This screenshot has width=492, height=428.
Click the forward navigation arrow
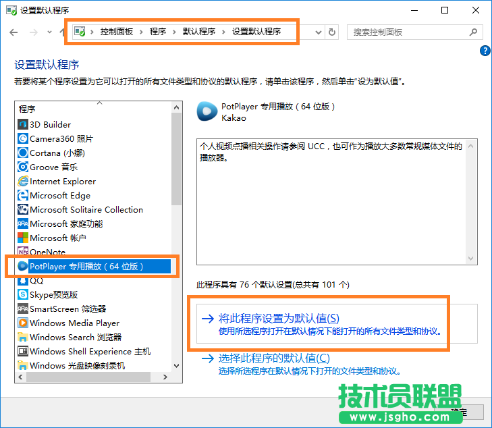(33, 32)
